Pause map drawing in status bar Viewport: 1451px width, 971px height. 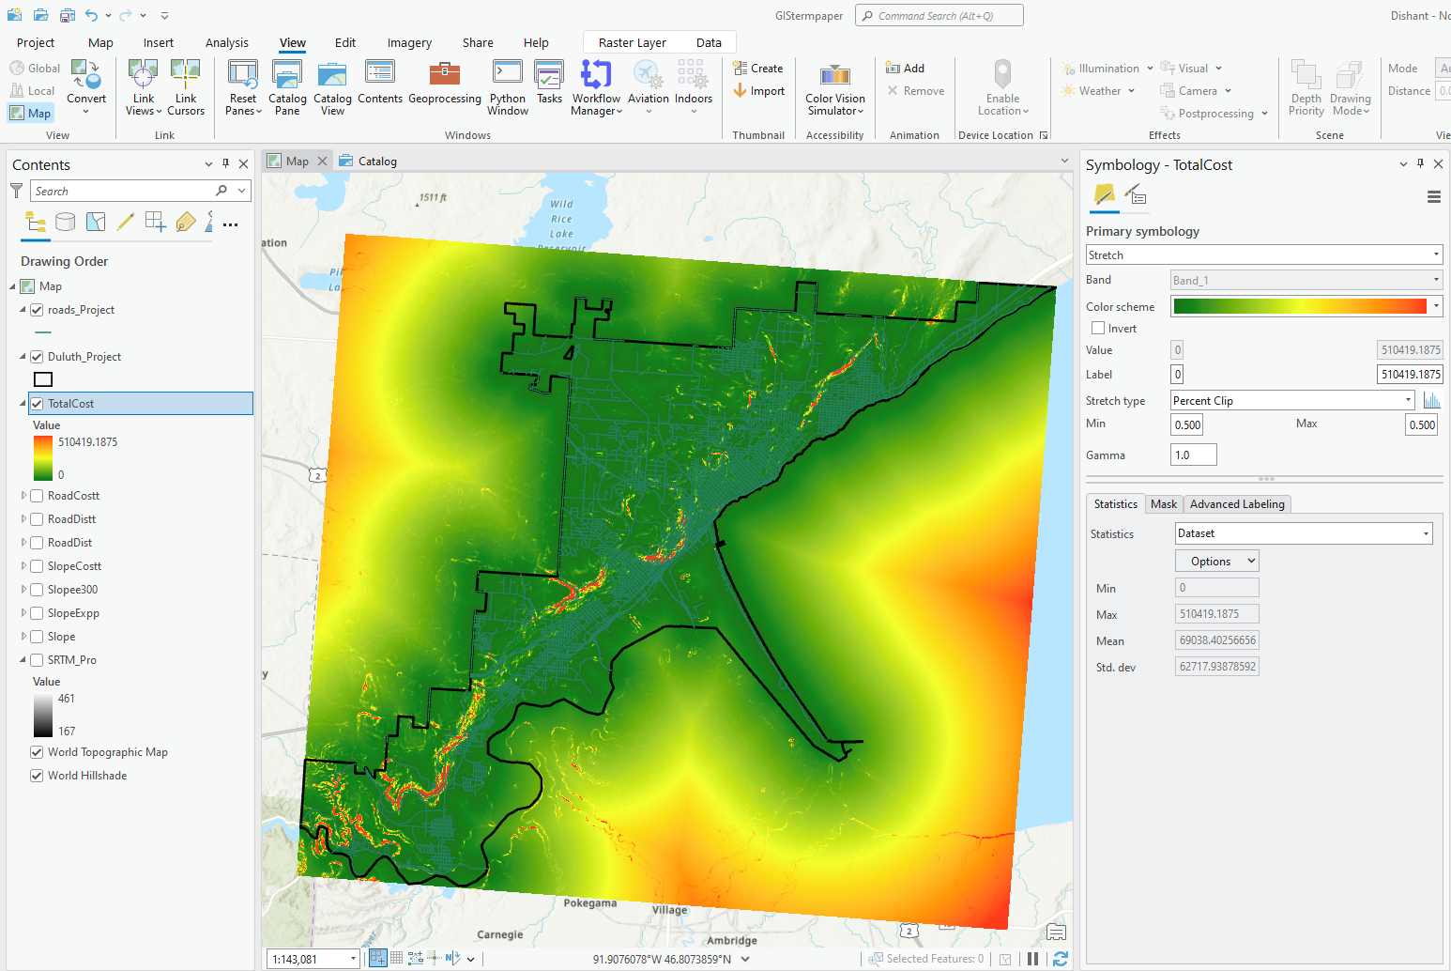point(1033,959)
